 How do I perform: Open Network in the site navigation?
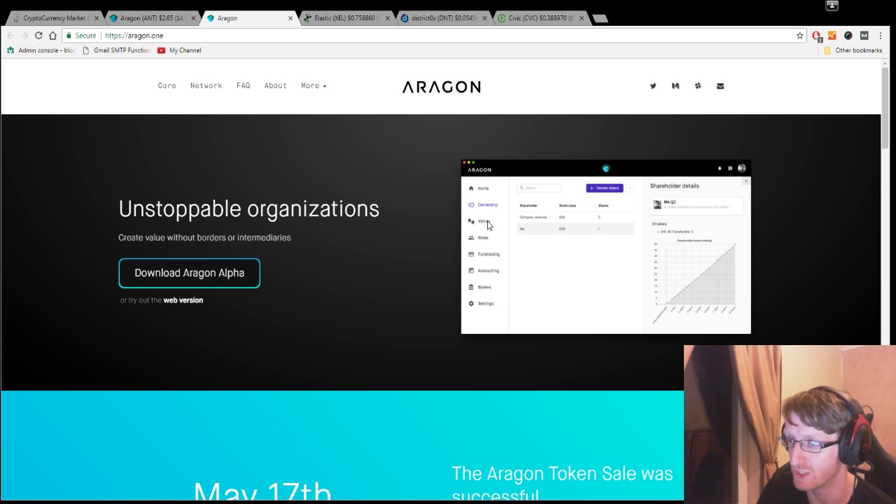[x=206, y=85]
